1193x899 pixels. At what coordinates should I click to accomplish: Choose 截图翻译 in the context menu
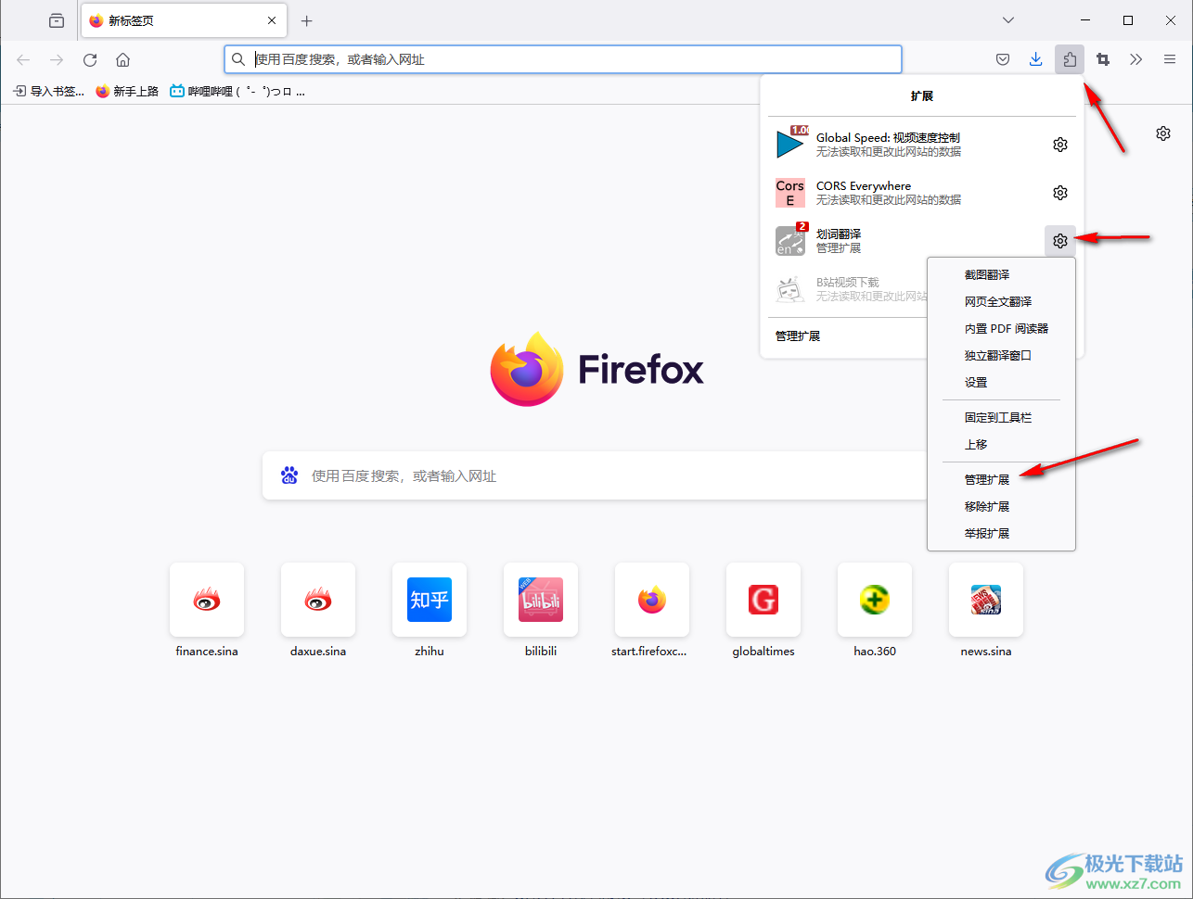[987, 275]
